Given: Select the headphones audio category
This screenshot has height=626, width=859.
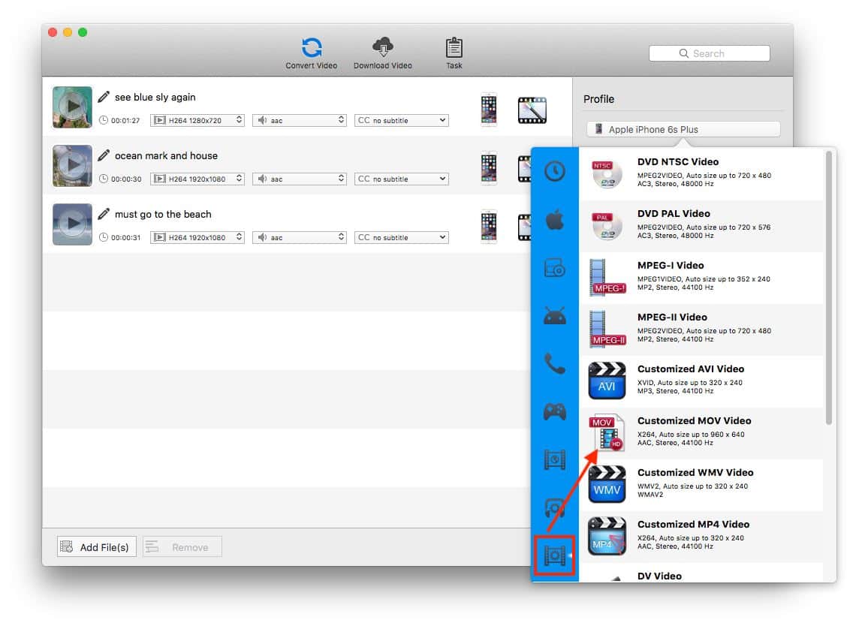Looking at the screenshot, I should (x=554, y=507).
